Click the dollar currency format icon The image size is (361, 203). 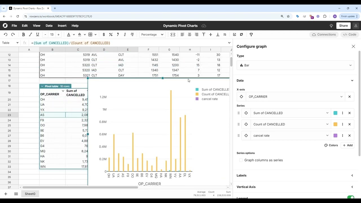point(104,34)
